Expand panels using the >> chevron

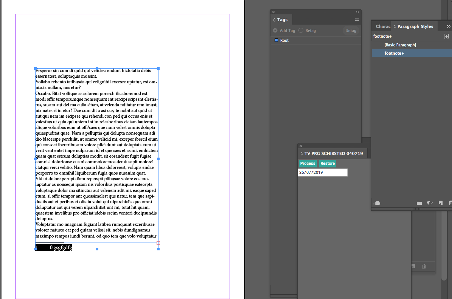[x=449, y=26]
